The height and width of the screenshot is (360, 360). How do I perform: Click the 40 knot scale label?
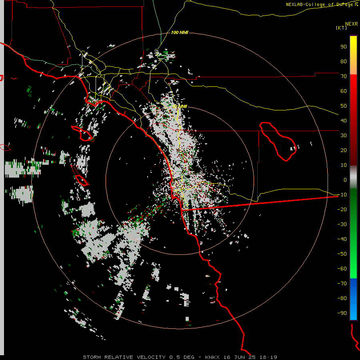[x=344, y=121]
